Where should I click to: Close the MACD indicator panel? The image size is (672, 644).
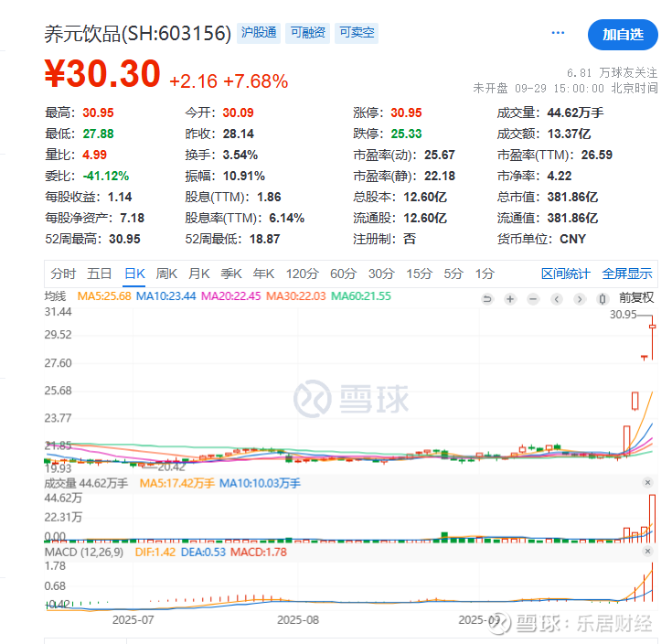coord(647,551)
